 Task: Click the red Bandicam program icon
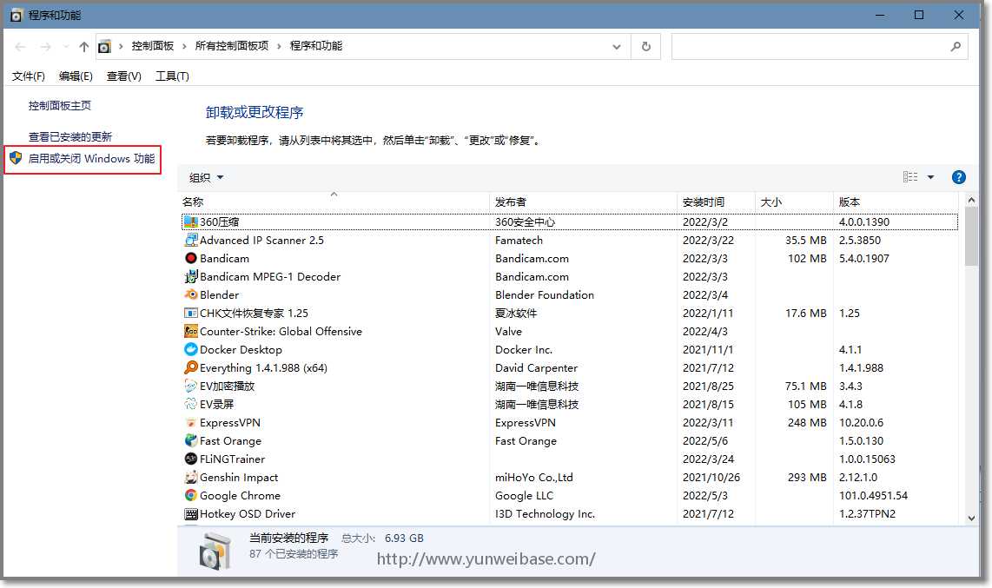[190, 259]
